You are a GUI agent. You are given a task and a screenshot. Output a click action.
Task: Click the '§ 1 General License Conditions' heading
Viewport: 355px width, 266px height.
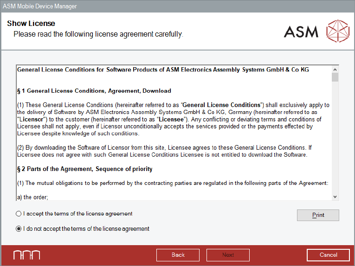coord(94,91)
